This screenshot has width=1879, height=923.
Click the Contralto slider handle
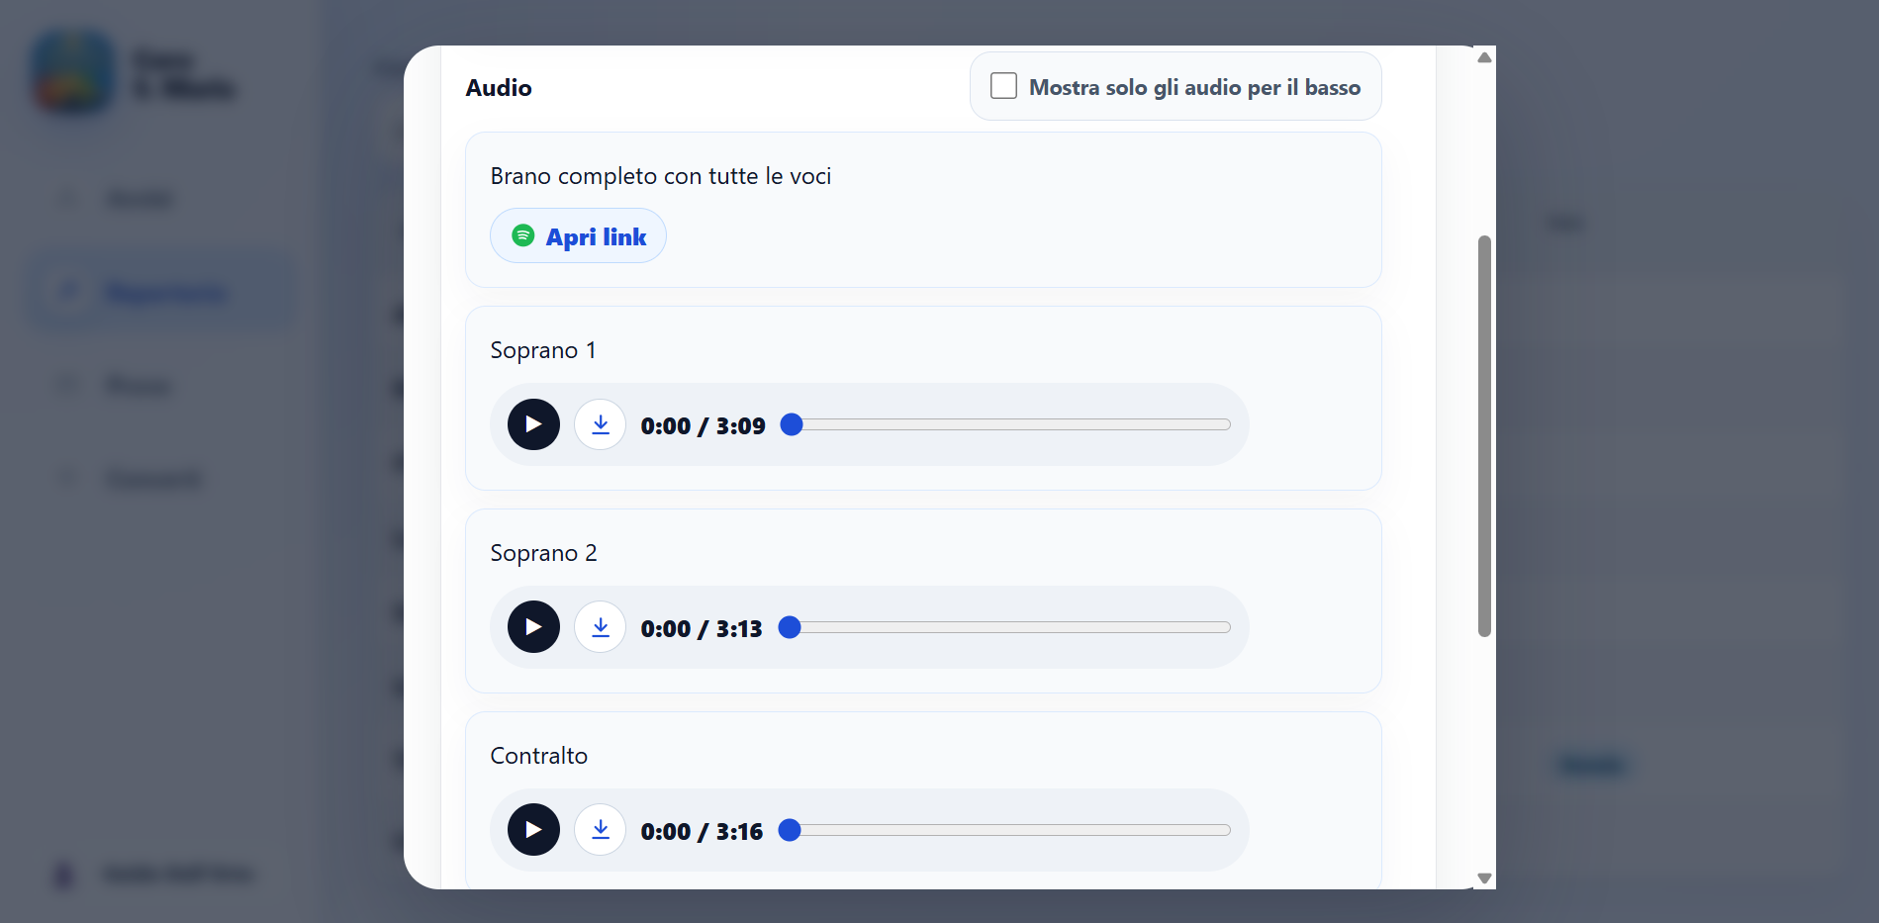pos(790,830)
